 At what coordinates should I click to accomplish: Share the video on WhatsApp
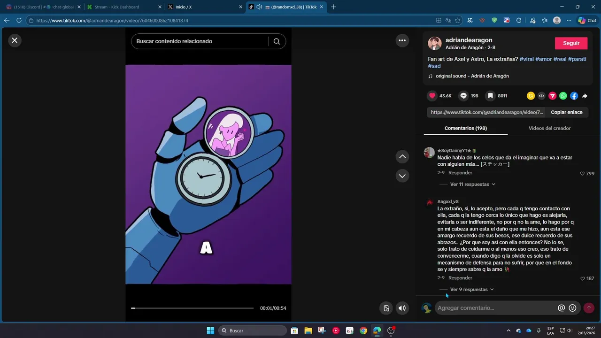pyautogui.click(x=563, y=96)
